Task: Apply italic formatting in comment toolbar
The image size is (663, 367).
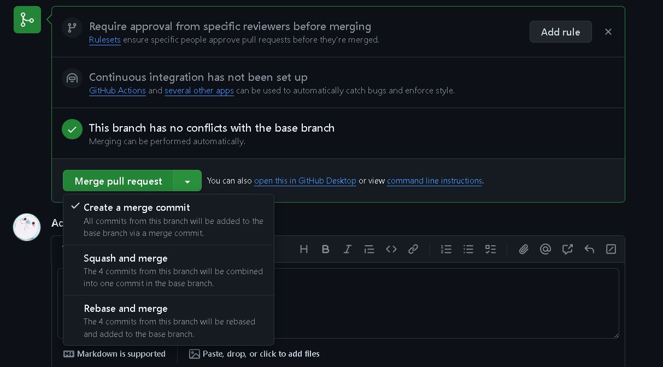Action: (x=347, y=249)
